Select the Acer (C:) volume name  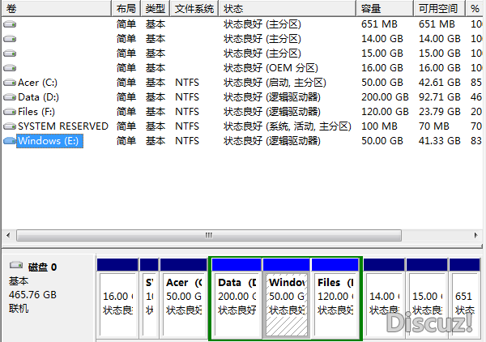37,83
